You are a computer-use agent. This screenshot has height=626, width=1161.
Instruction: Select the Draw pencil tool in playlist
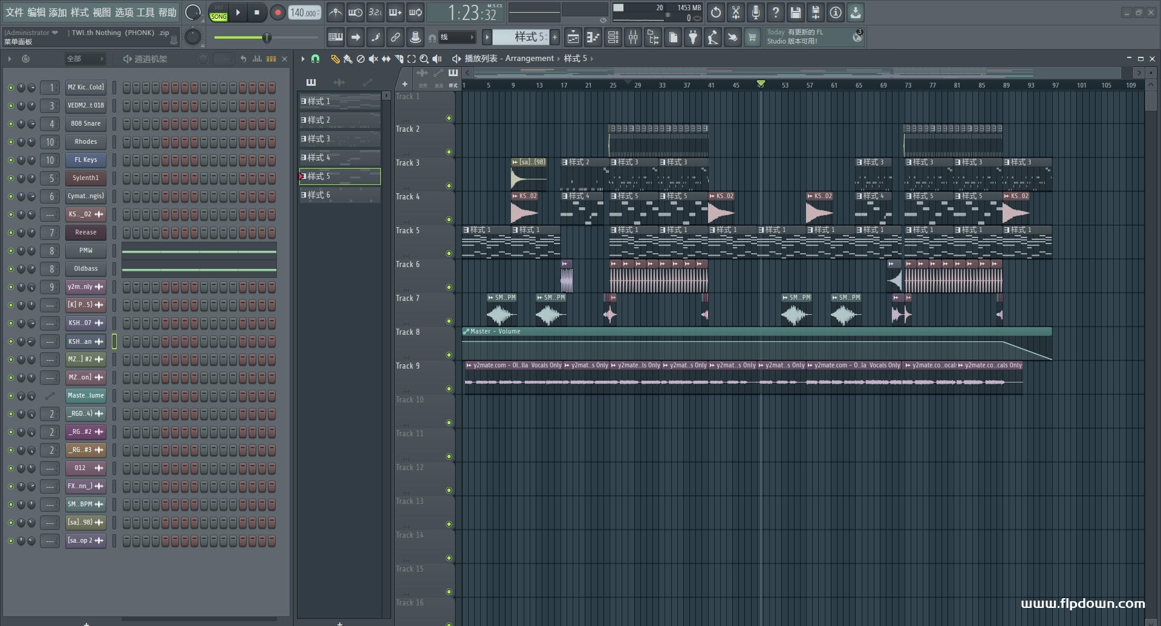335,59
